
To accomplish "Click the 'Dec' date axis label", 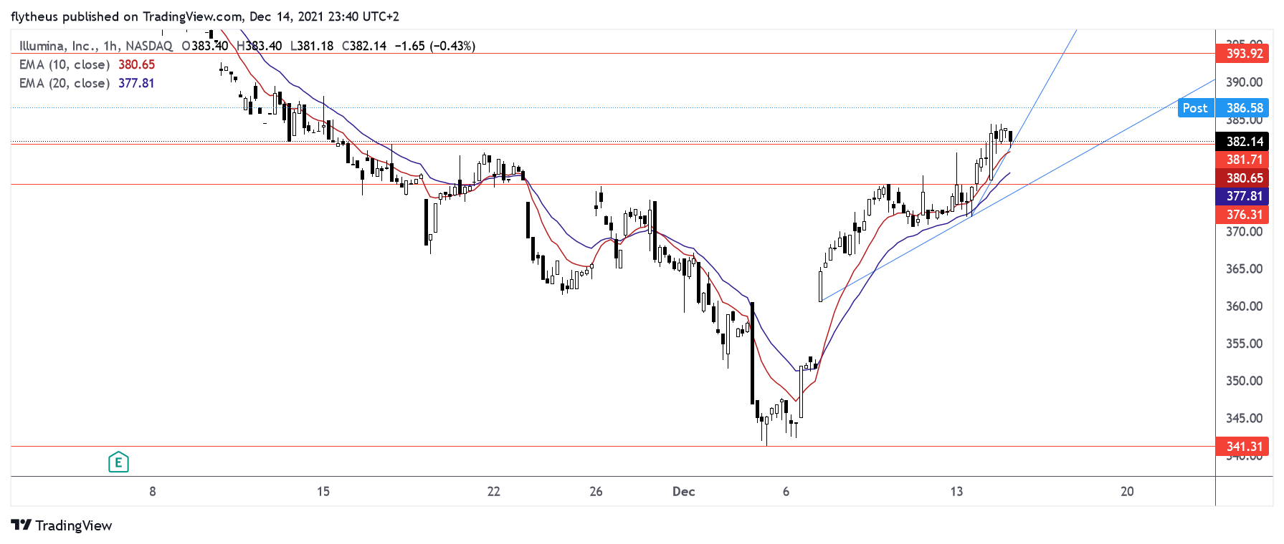I will [683, 491].
